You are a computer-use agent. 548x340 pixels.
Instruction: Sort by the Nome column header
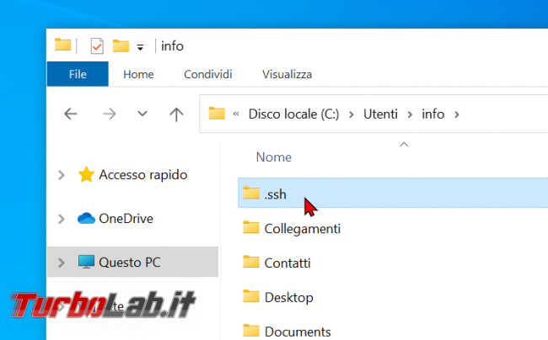[x=274, y=157]
